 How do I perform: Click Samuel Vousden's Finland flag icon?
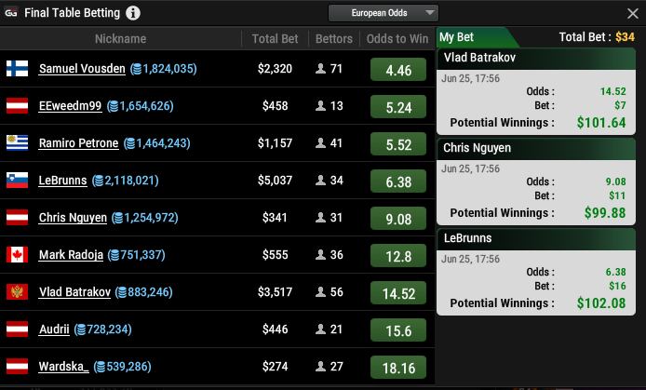[x=17, y=69]
